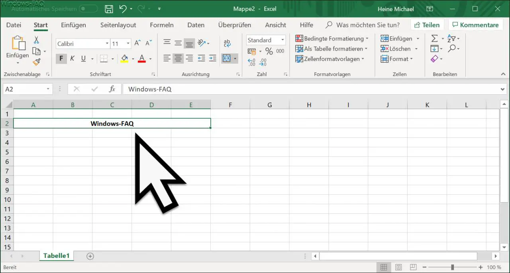Insert AutoSum with the sigma icon
The height and width of the screenshot is (273, 510).
(x=434, y=39)
